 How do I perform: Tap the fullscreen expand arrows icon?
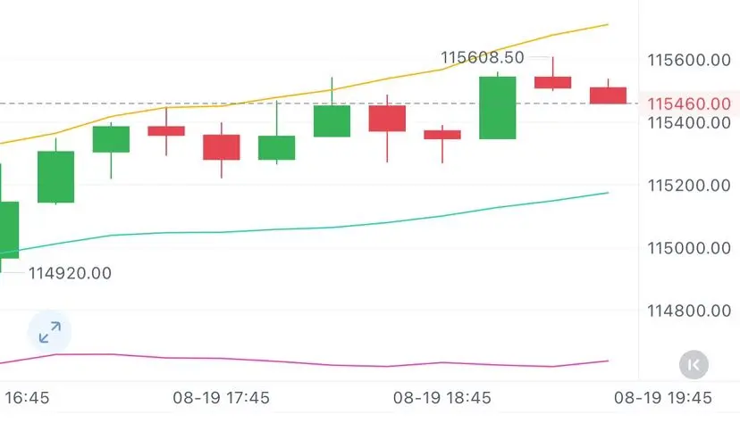49,332
